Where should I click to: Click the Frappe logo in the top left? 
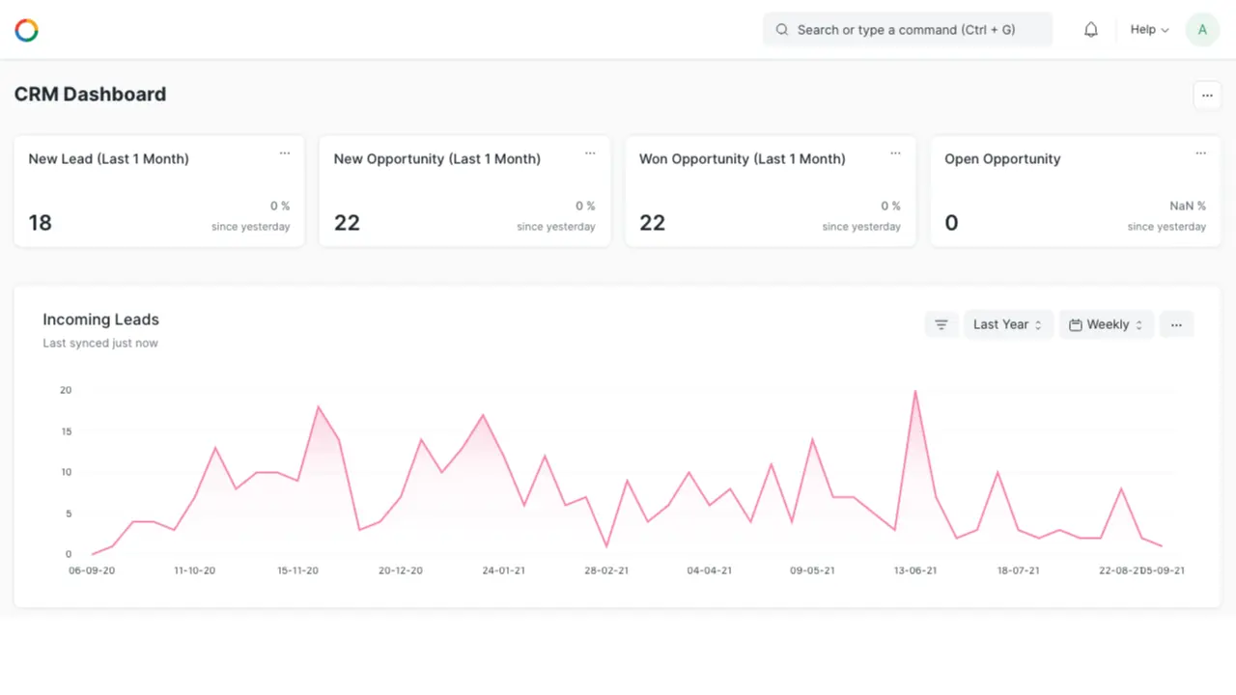[26, 30]
